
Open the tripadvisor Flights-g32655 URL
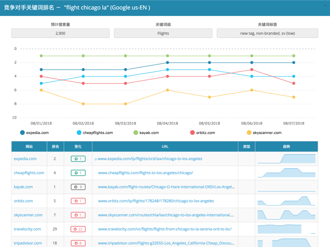tap(166, 243)
